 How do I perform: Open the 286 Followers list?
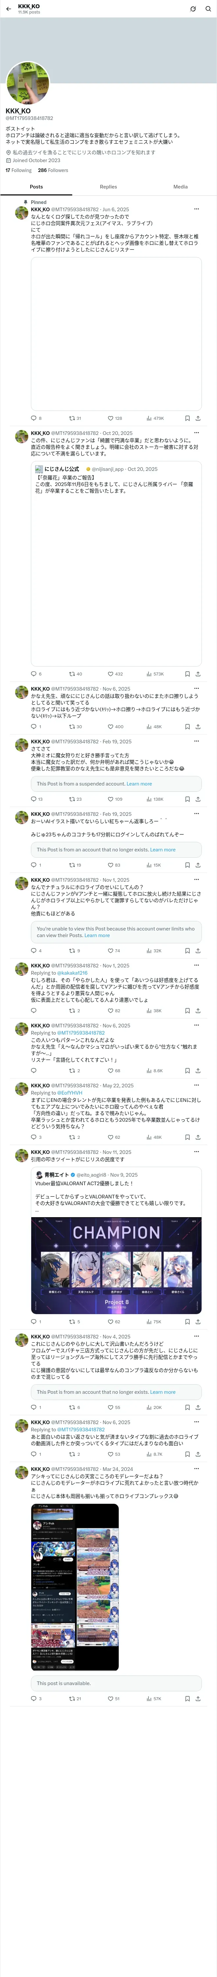click(x=53, y=170)
